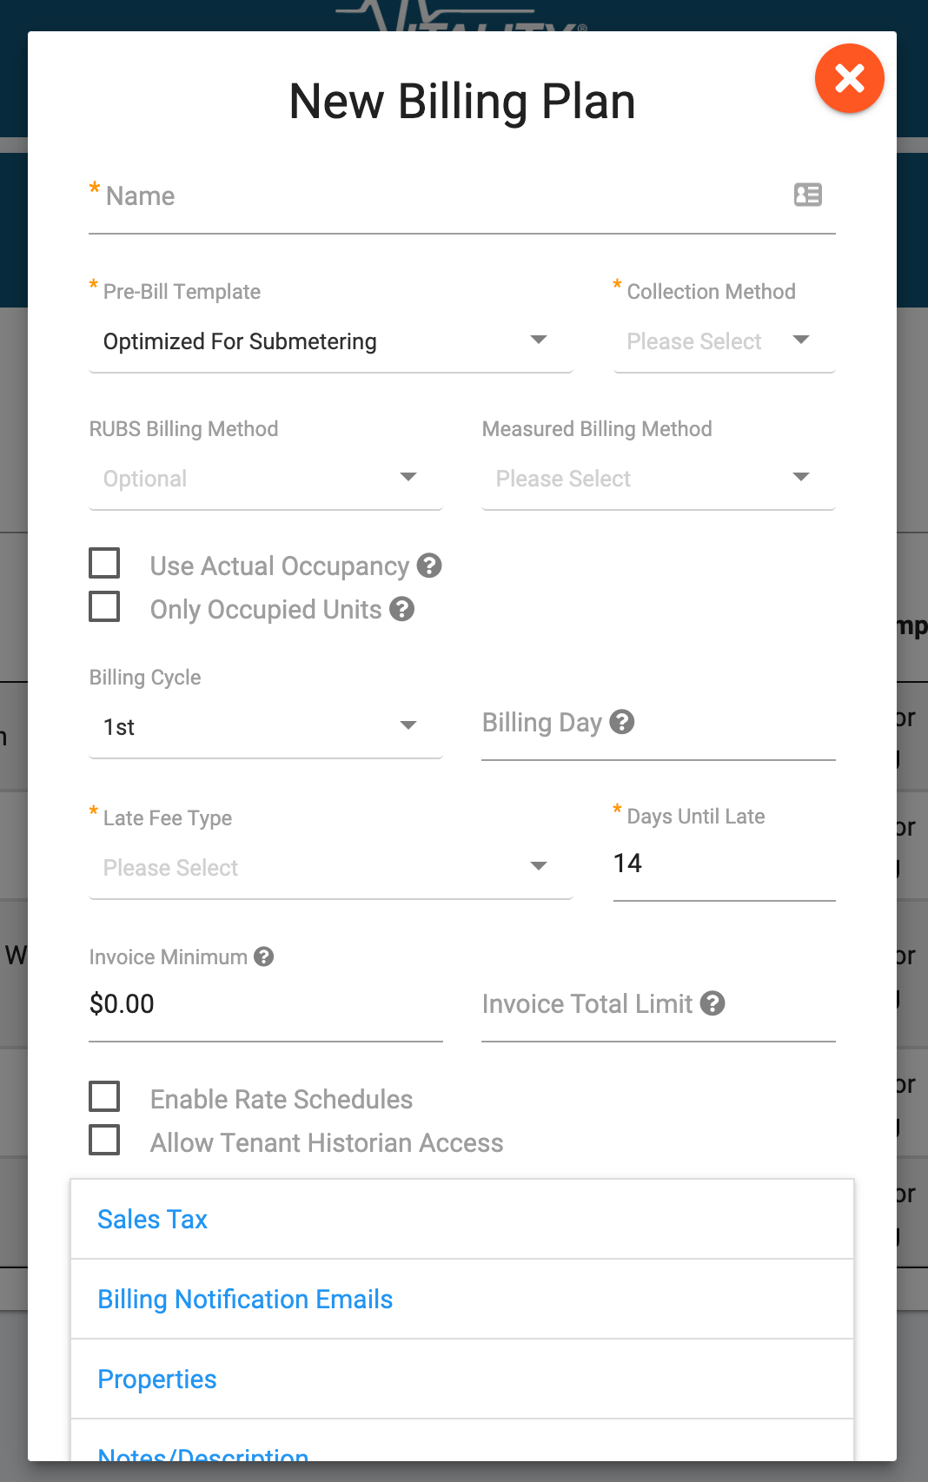Click the Days Until Late value field
The width and height of the screenshot is (928, 1482).
(724, 863)
